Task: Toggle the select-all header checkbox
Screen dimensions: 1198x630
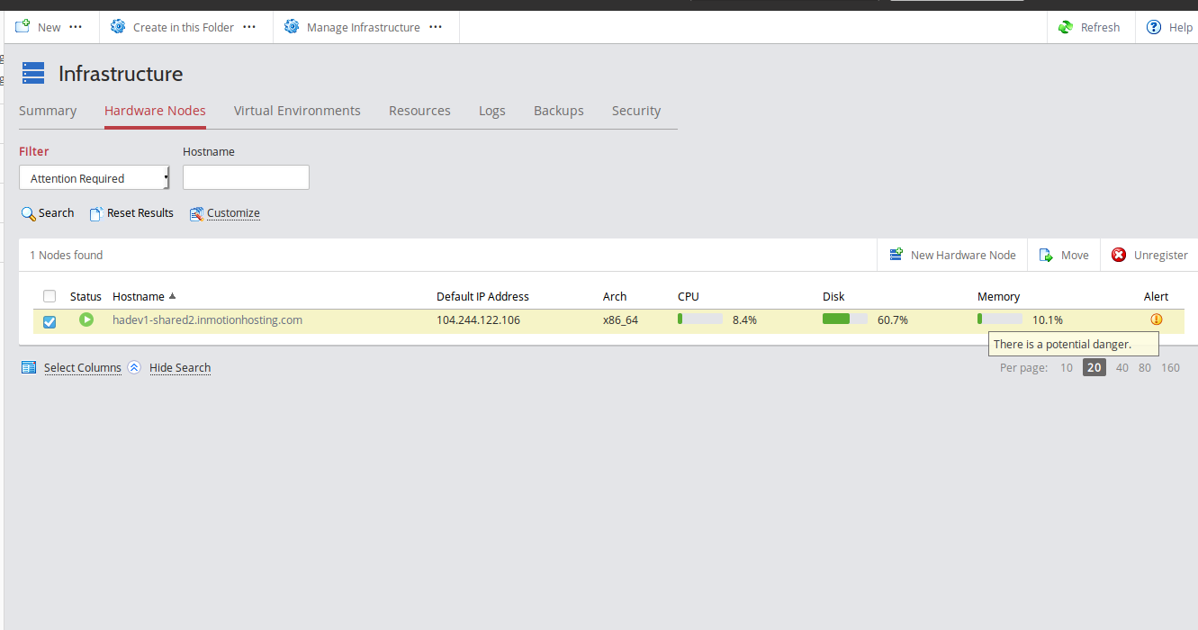Action: point(50,296)
